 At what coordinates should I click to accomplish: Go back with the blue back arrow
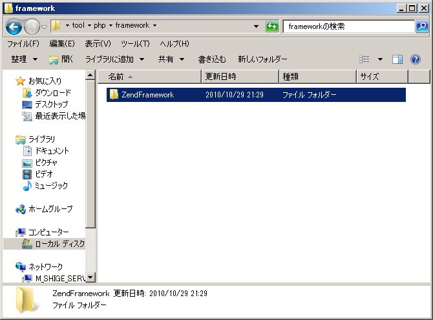[x=14, y=26]
